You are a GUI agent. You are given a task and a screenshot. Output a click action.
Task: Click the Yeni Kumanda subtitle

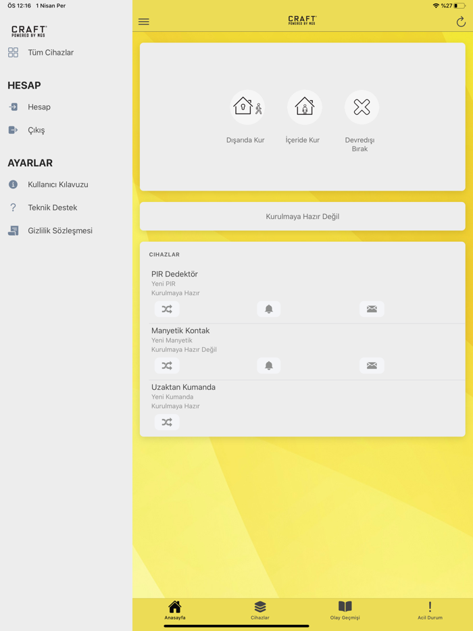pos(172,397)
